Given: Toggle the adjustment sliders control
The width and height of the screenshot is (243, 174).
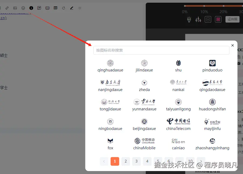Looking at the screenshot, I should point(198,19).
